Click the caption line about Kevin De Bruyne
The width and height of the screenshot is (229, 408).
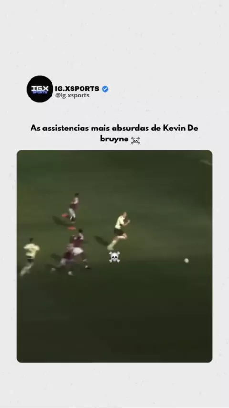tap(114, 134)
